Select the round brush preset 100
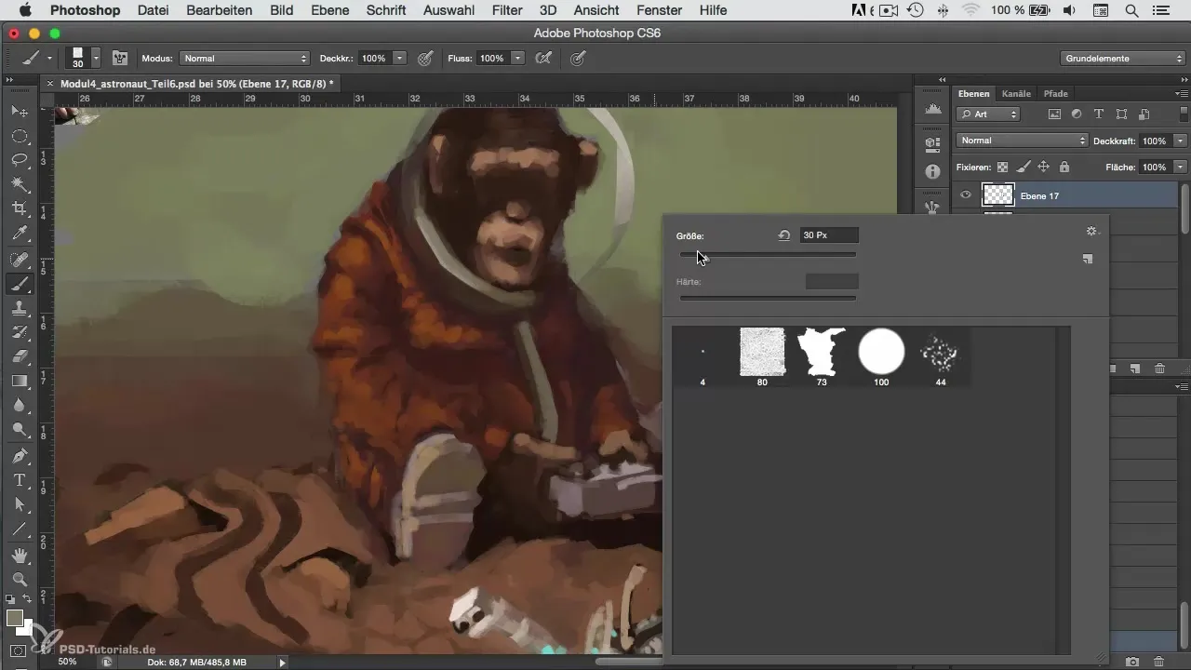This screenshot has width=1191, height=670. (x=881, y=357)
